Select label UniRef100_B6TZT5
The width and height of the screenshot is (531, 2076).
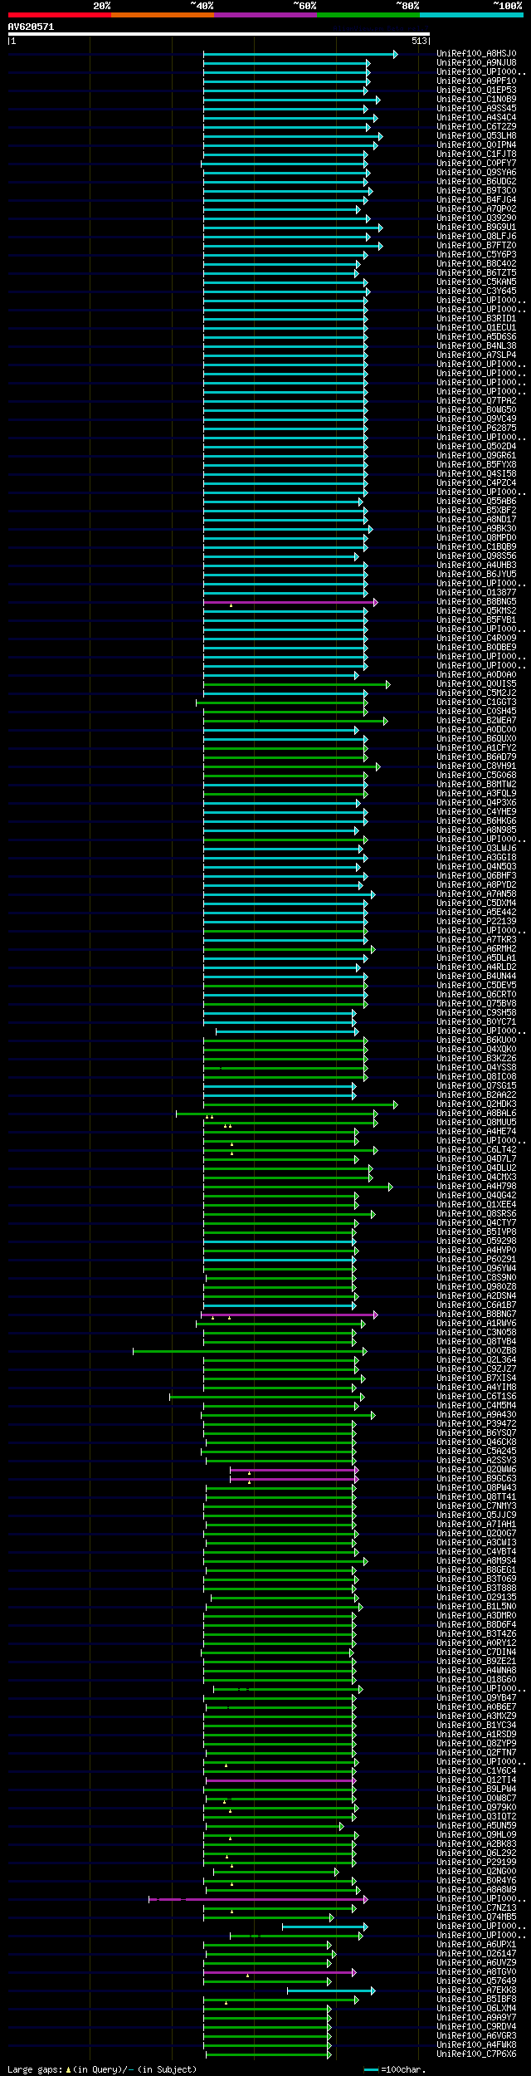[x=476, y=273]
